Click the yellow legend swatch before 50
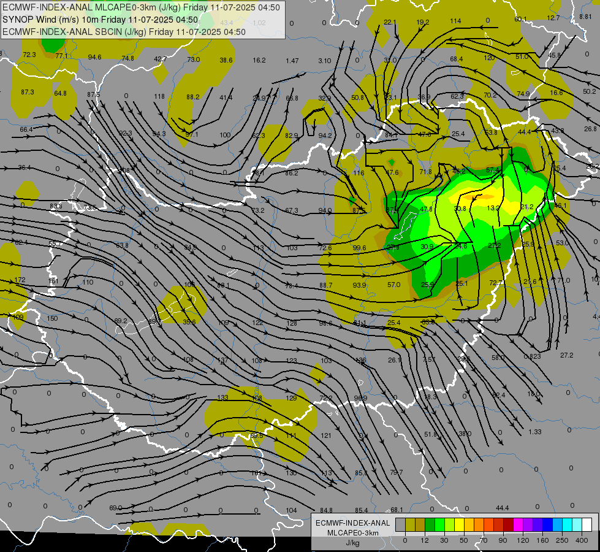 click(459, 524)
